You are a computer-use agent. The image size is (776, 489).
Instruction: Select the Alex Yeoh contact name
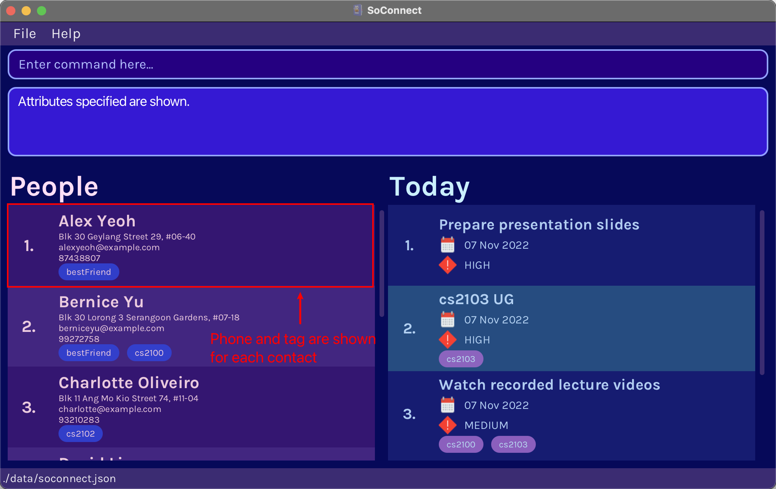pos(97,221)
